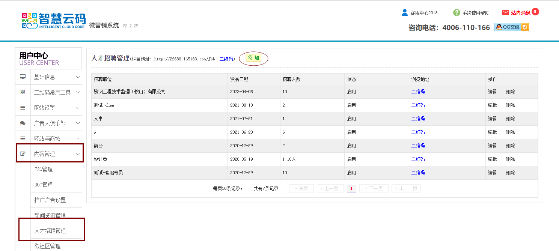Open 人才招聘管理 in the sidebar
The width and height of the screenshot is (559, 251).
click(50, 231)
